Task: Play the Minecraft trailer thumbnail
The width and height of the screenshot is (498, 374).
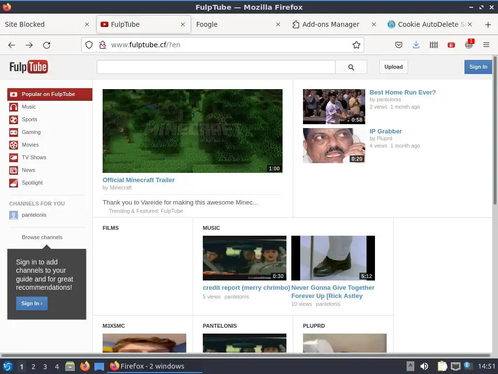Action: pyautogui.click(x=193, y=131)
